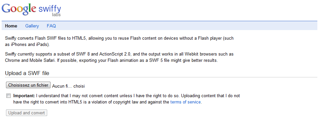Click the Google logo
This screenshot has width=321, height=120.
(x=19, y=9)
